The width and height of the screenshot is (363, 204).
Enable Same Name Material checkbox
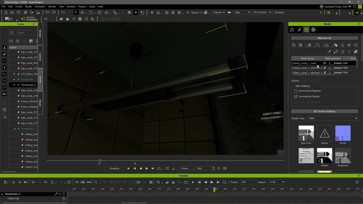pos(296,91)
